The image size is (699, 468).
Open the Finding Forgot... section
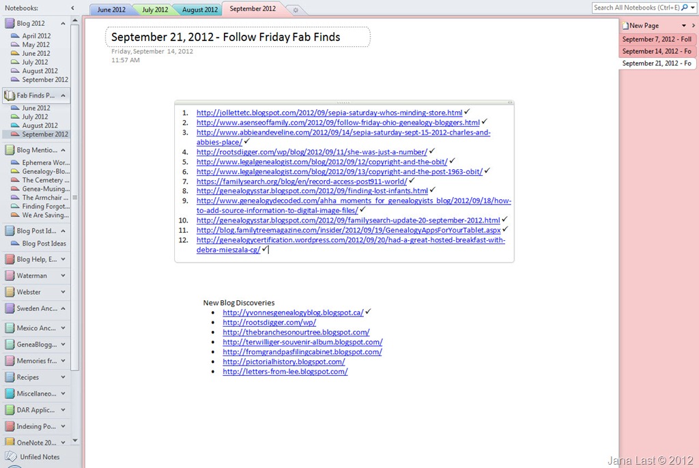pos(46,206)
